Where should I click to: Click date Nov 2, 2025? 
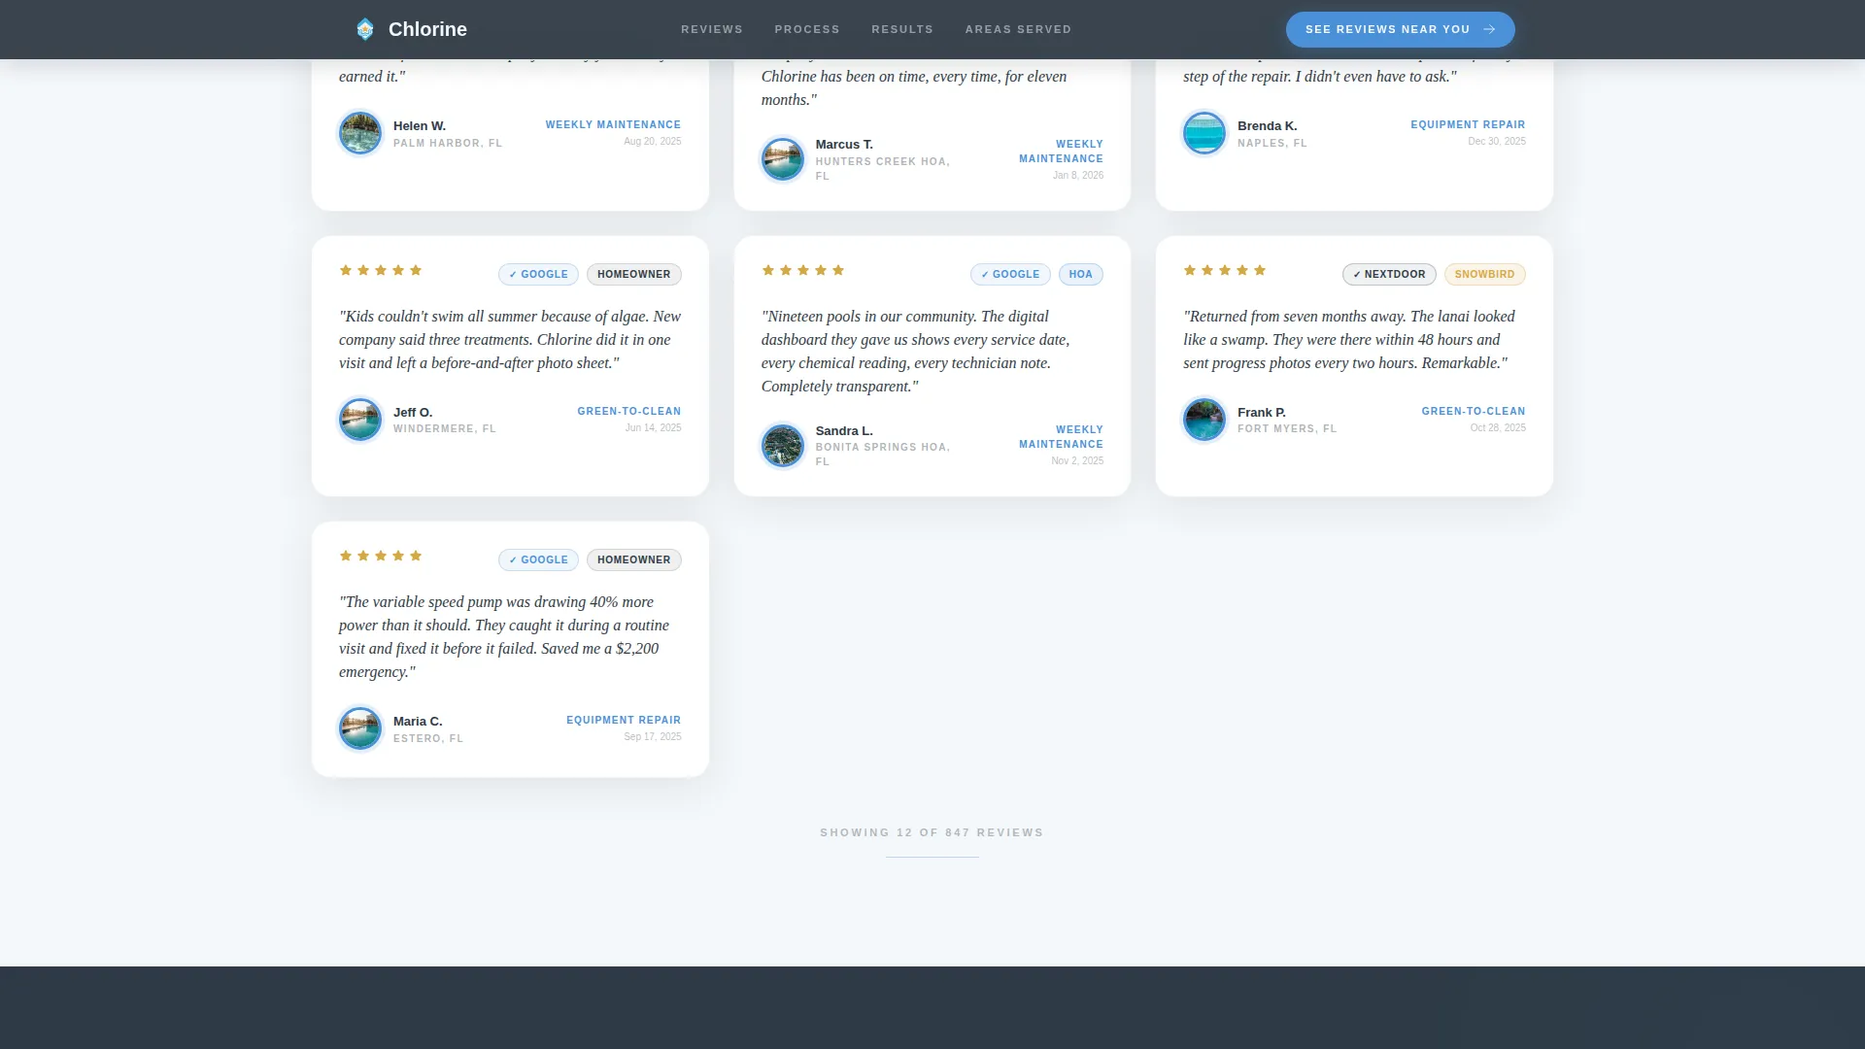[x=1077, y=460]
